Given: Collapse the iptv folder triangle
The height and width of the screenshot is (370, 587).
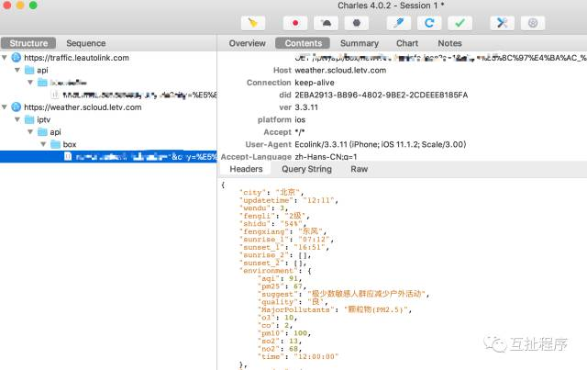Looking at the screenshot, I should (17, 119).
